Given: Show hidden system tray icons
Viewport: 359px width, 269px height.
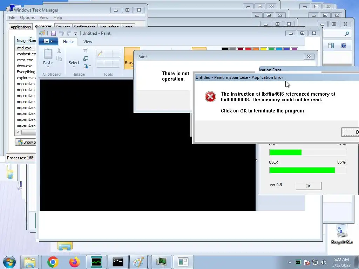Looking at the screenshot, I should coord(290,262).
